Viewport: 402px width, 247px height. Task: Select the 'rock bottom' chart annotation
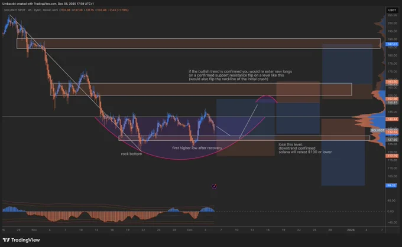[x=131, y=154]
